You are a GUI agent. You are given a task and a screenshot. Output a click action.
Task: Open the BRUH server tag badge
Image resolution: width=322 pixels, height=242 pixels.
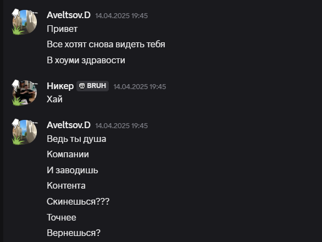tap(93, 86)
